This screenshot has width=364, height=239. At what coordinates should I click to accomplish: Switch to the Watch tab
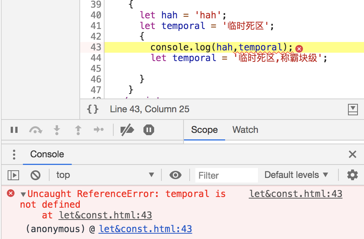click(245, 130)
